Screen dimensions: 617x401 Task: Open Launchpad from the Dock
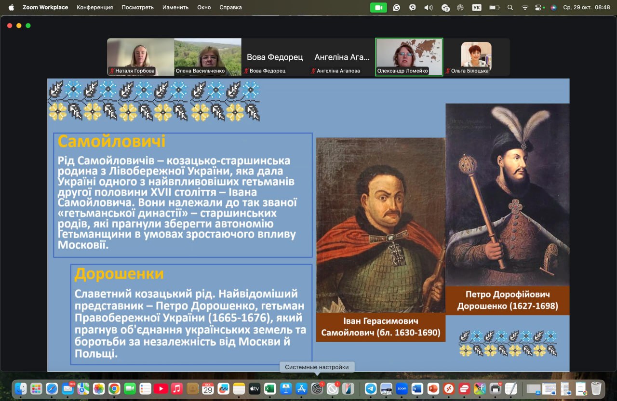coord(36,388)
